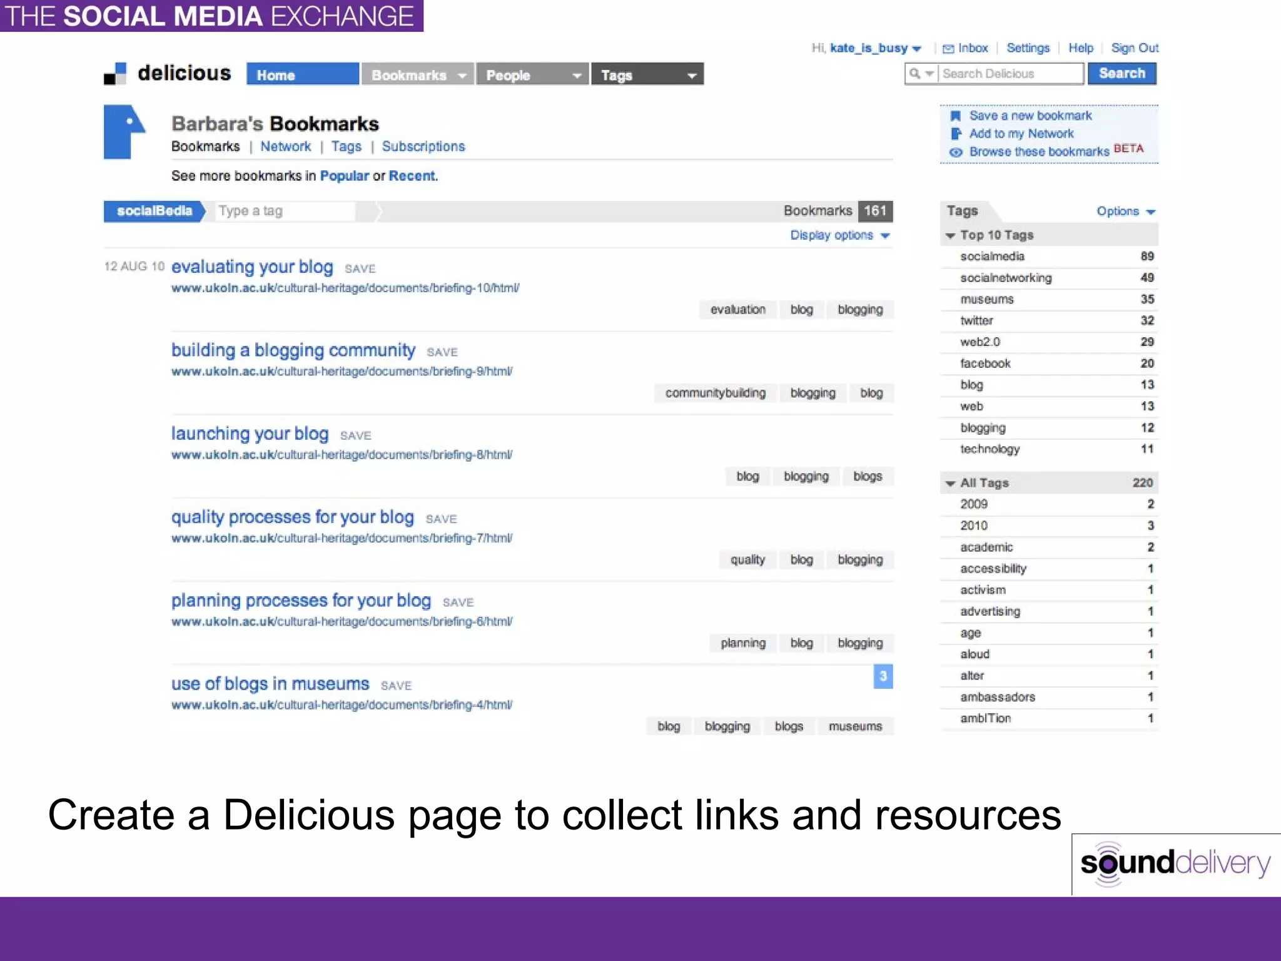Click the Add to my Network link
Viewport: 1281px width, 961px height.
pos(1021,134)
